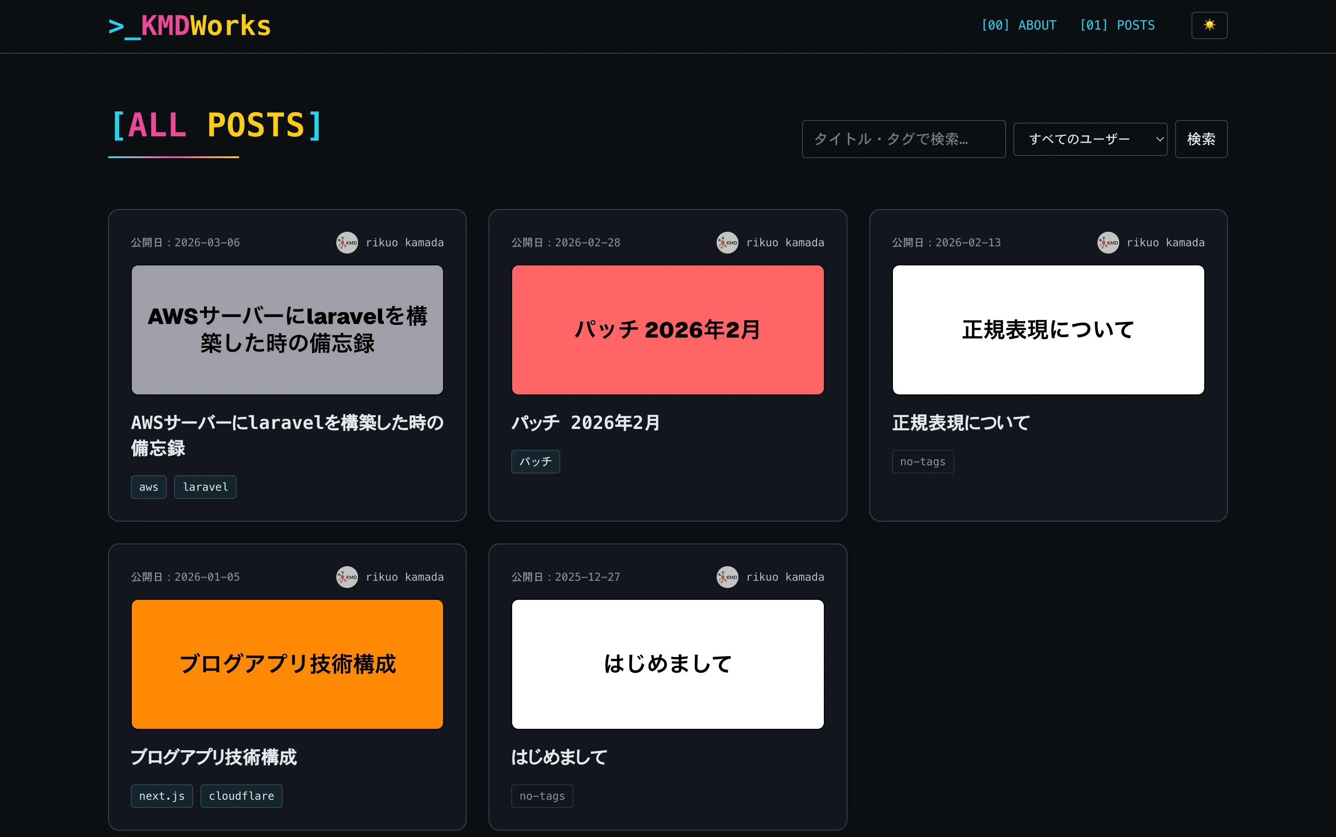Click the cloudflare tag
The image size is (1336, 837).
coord(241,796)
